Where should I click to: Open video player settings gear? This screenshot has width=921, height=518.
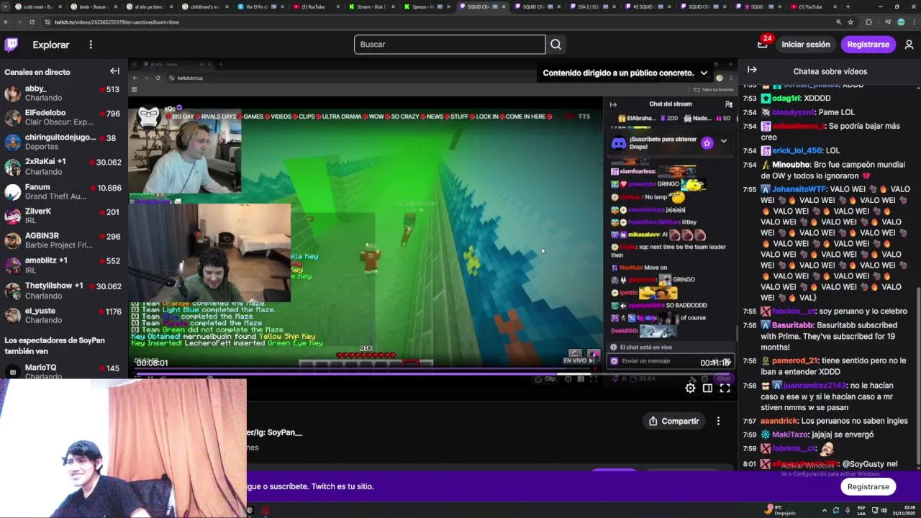[690, 388]
